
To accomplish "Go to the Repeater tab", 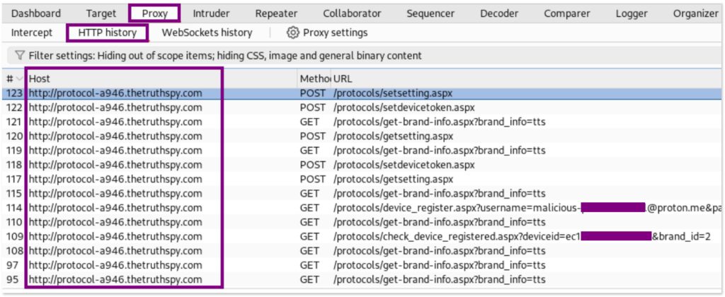I will (x=276, y=13).
